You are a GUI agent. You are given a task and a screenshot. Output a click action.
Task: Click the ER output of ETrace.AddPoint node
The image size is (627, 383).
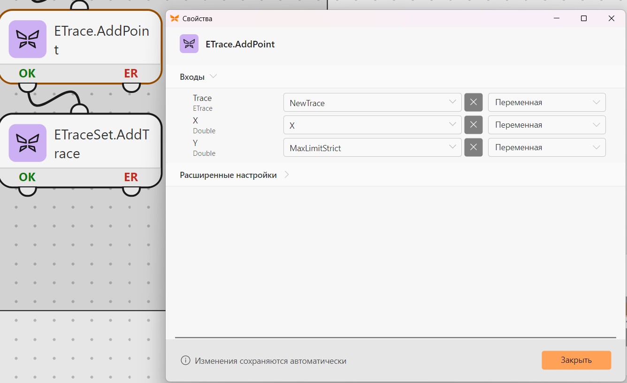(x=131, y=73)
